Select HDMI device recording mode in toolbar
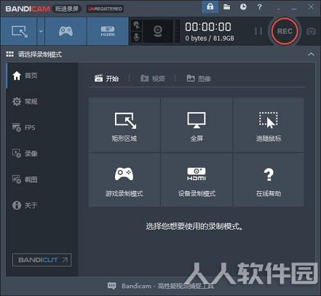This screenshot has height=296, width=321. [108, 32]
